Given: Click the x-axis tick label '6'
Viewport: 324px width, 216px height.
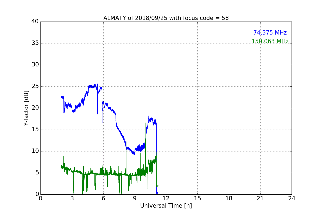Looking at the screenshot, I should coord(103,198).
